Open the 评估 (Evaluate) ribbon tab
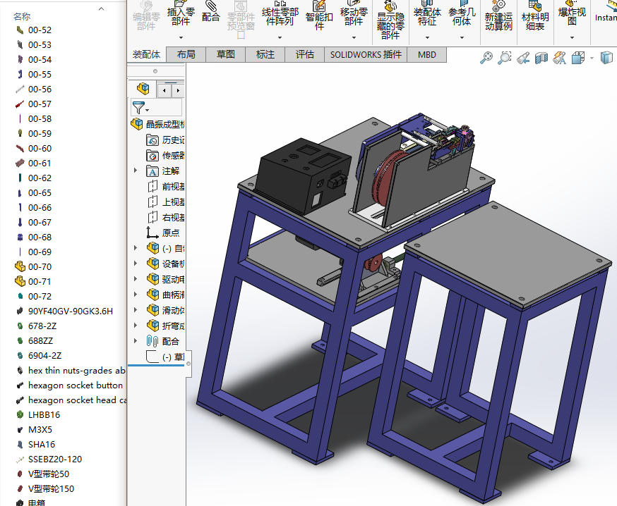Screen dimensions: 617x506 point(305,54)
